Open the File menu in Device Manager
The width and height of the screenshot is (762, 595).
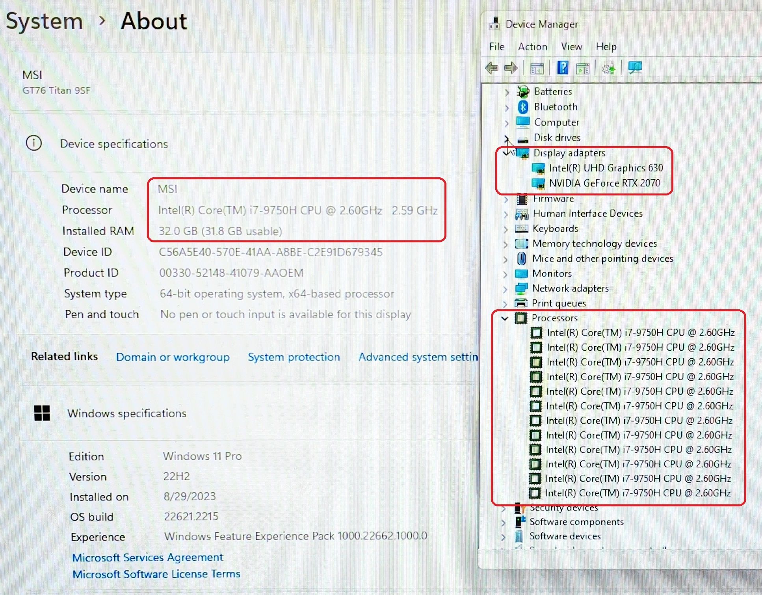497,46
